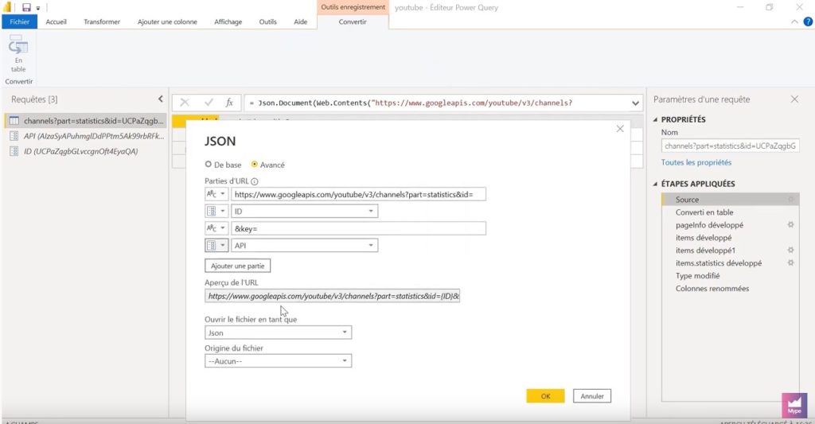Collapse the ÉTAPES APPLIQUÉES section
815x424 pixels.
click(x=656, y=184)
